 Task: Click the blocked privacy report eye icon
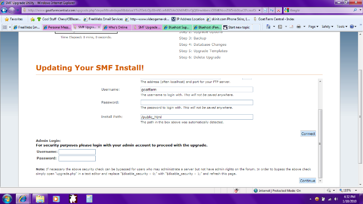pyautogui.click(x=236, y=190)
